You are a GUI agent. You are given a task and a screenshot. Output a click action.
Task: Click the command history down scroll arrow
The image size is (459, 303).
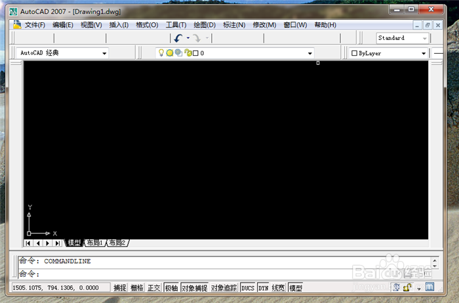pos(435,266)
